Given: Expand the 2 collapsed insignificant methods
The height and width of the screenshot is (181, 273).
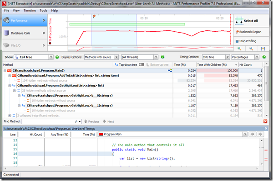Looking at the screenshot, I should tap(10, 116).
